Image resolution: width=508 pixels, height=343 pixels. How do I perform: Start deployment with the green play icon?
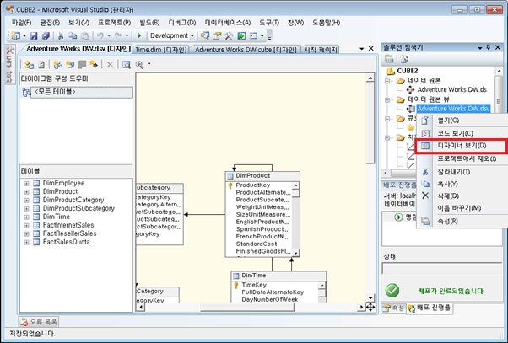(x=139, y=35)
